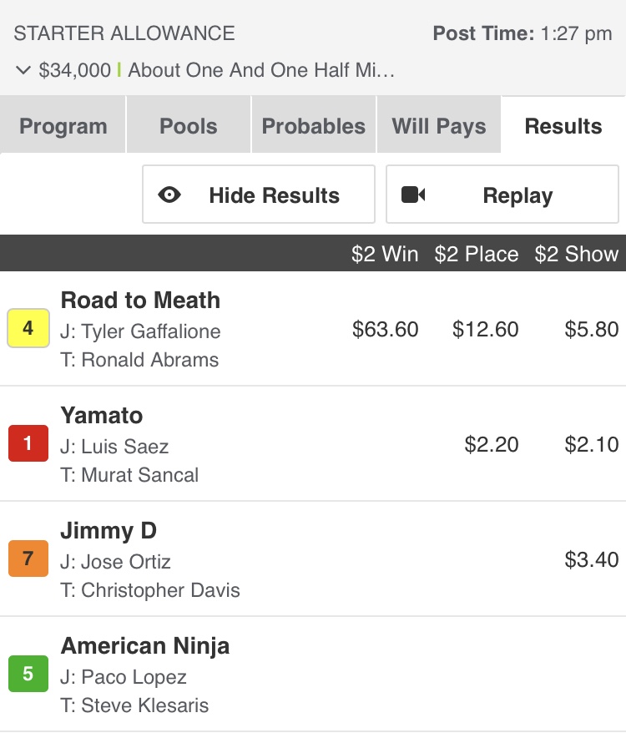Click the eye icon beside Hide Results
This screenshot has height=733, width=626.
click(169, 195)
